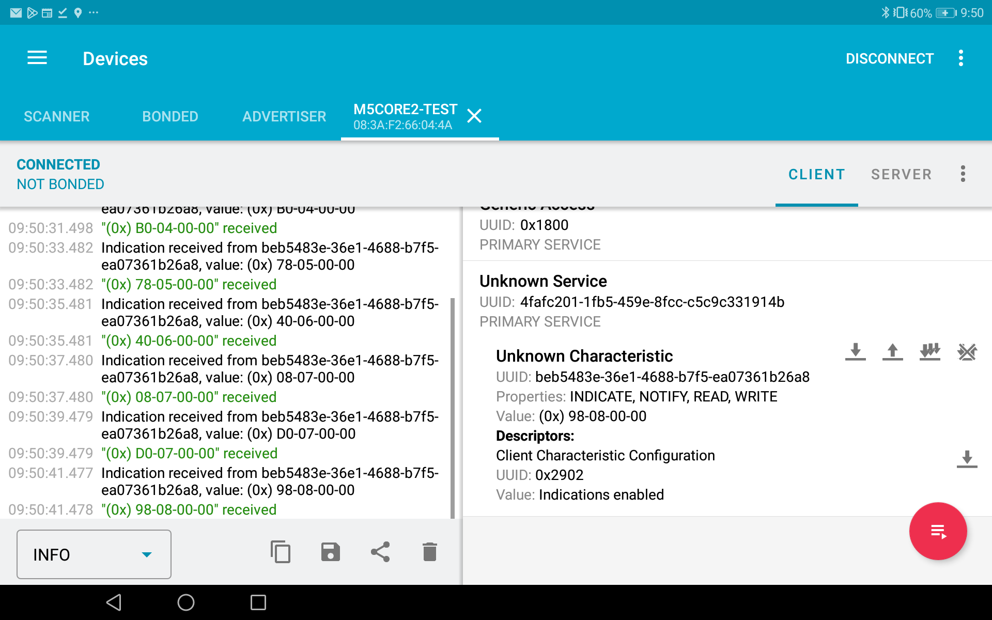Switch to the SCANNER tab

click(57, 116)
